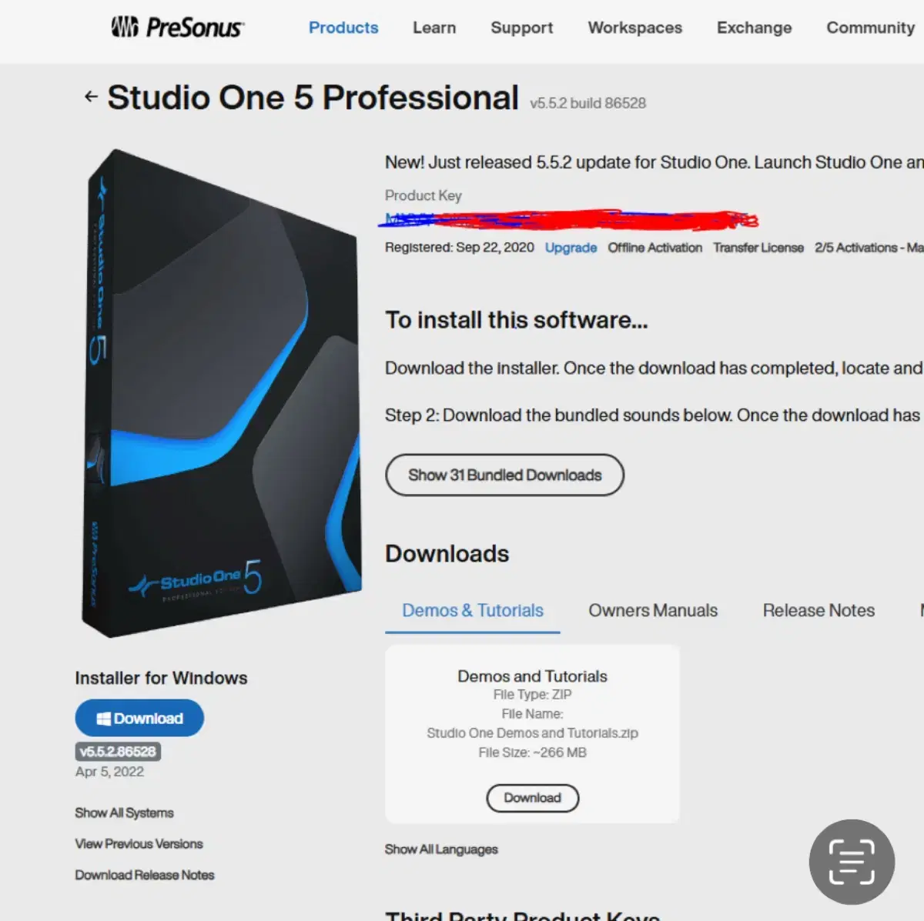Download the Windows installer

(x=139, y=718)
